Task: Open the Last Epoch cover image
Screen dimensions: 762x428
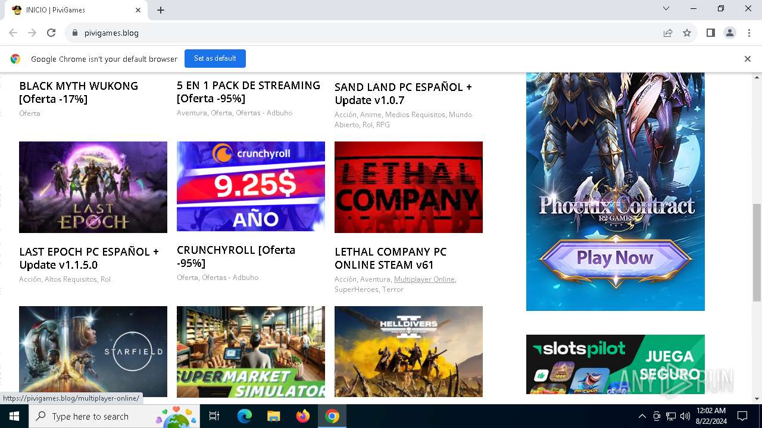Action: [x=93, y=187]
